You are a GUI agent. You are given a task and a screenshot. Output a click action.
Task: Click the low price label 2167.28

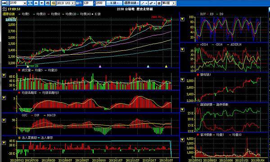click(34, 66)
